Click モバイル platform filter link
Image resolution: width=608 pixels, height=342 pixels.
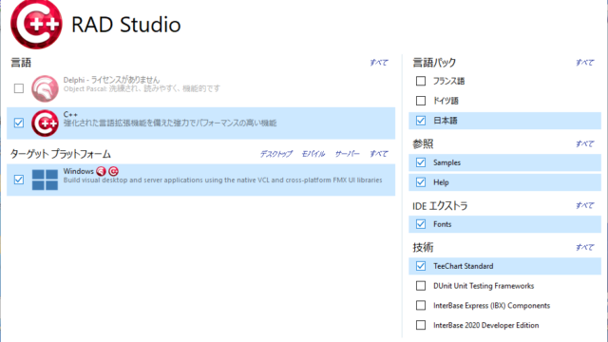click(313, 154)
